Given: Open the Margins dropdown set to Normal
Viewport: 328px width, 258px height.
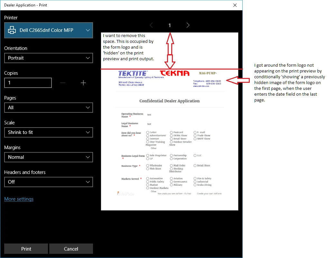Looking at the screenshot, I should pos(48,157).
